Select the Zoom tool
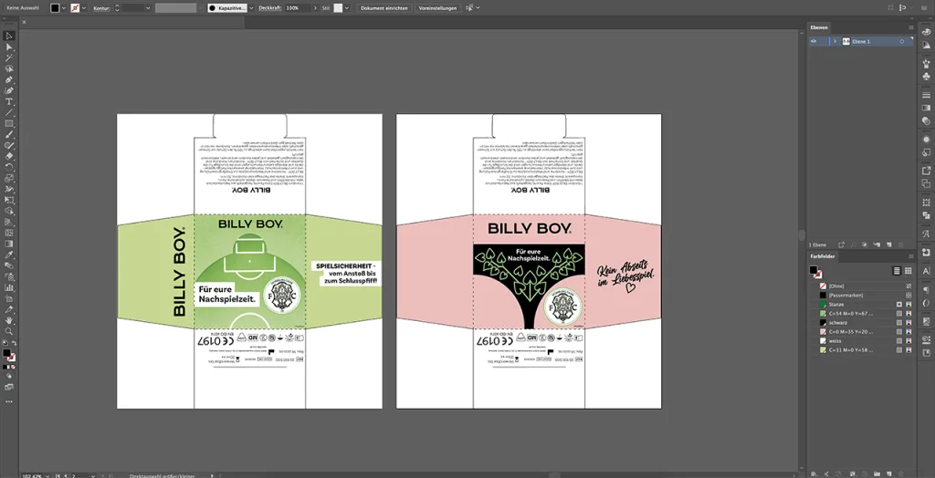 pos(9,331)
